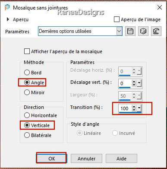Choose the Bilatérale direction option

27,135
